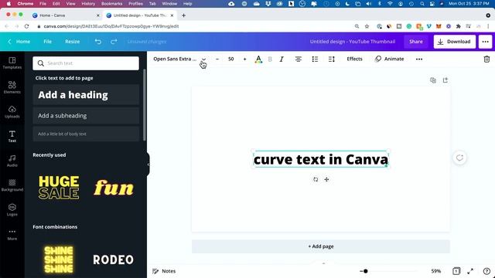495x278 pixels.
Task: Toggle bold formatting
Action: (270, 59)
